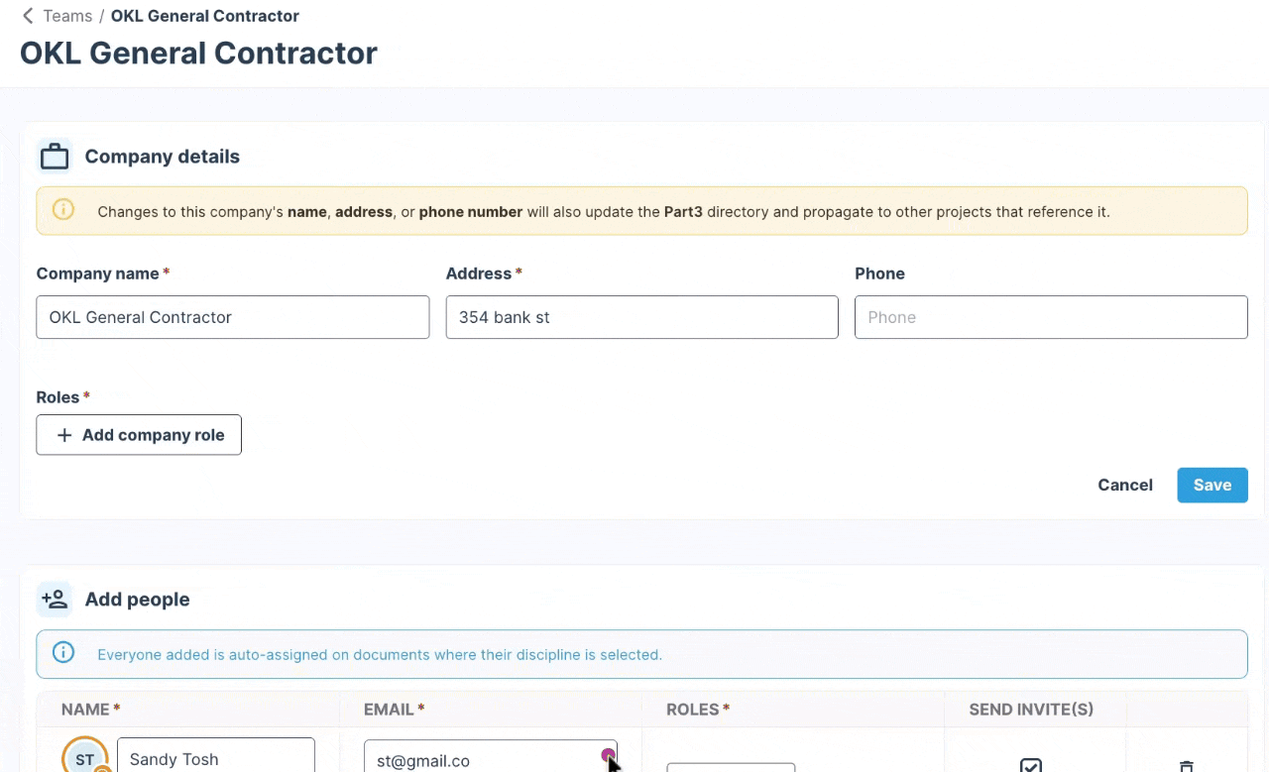Select OKL General Contractor breadcrumb item
The height and width of the screenshot is (772, 1269).
pos(205,16)
